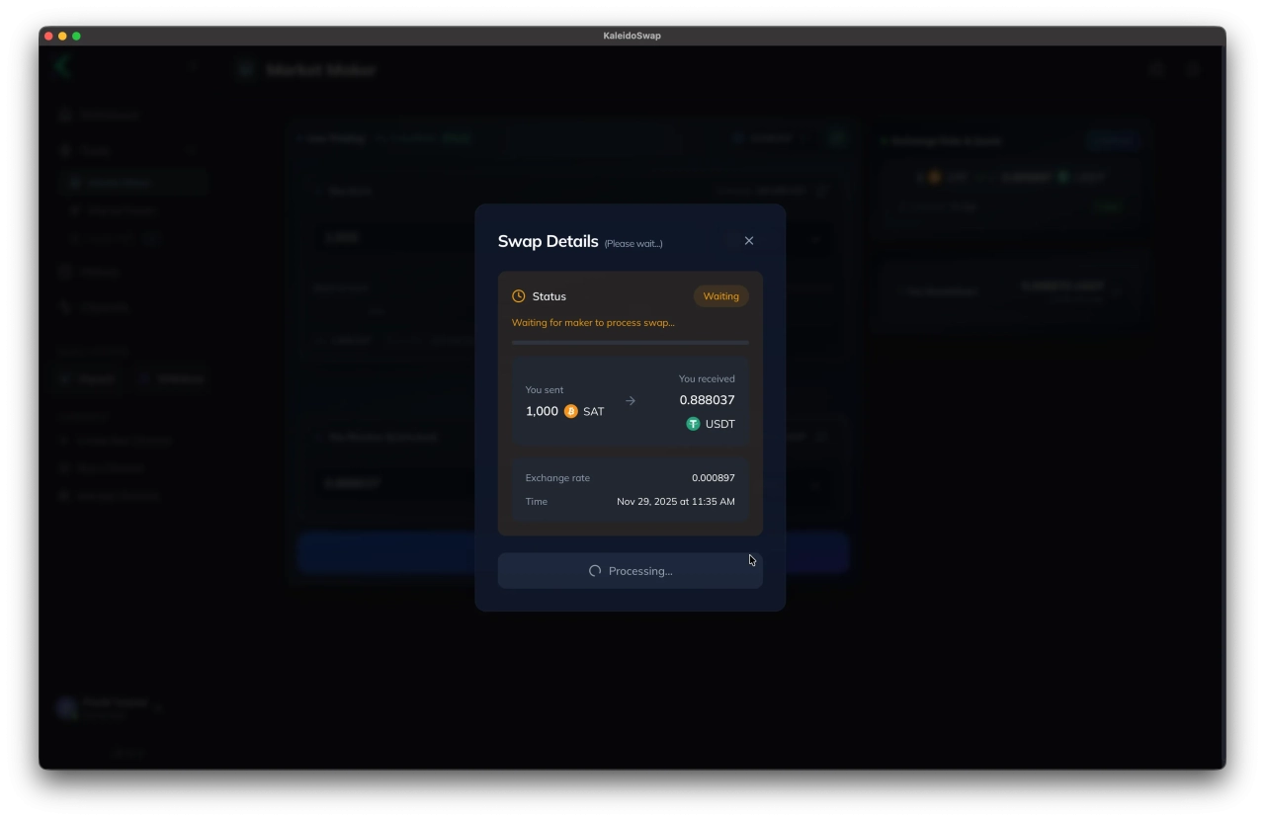Image resolution: width=1265 pixels, height=821 pixels.
Task: Open the Dashboard sidebar item
Action: point(109,116)
